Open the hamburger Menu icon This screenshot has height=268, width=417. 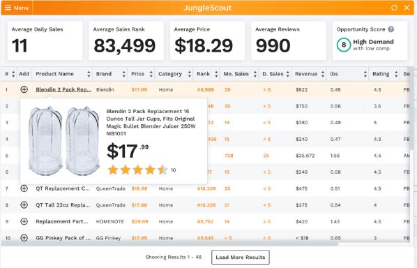click(8, 8)
